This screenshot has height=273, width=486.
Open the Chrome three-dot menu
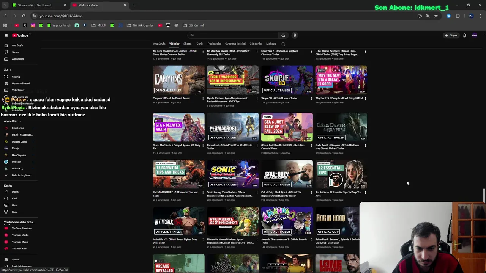(x=481, y=16)
